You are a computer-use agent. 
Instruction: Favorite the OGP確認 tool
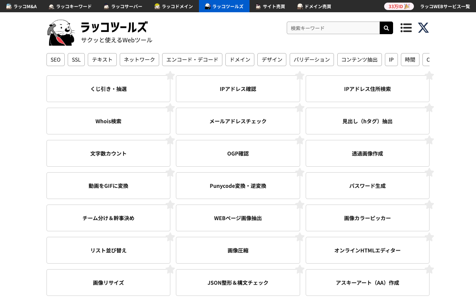[x=300, y=140]
